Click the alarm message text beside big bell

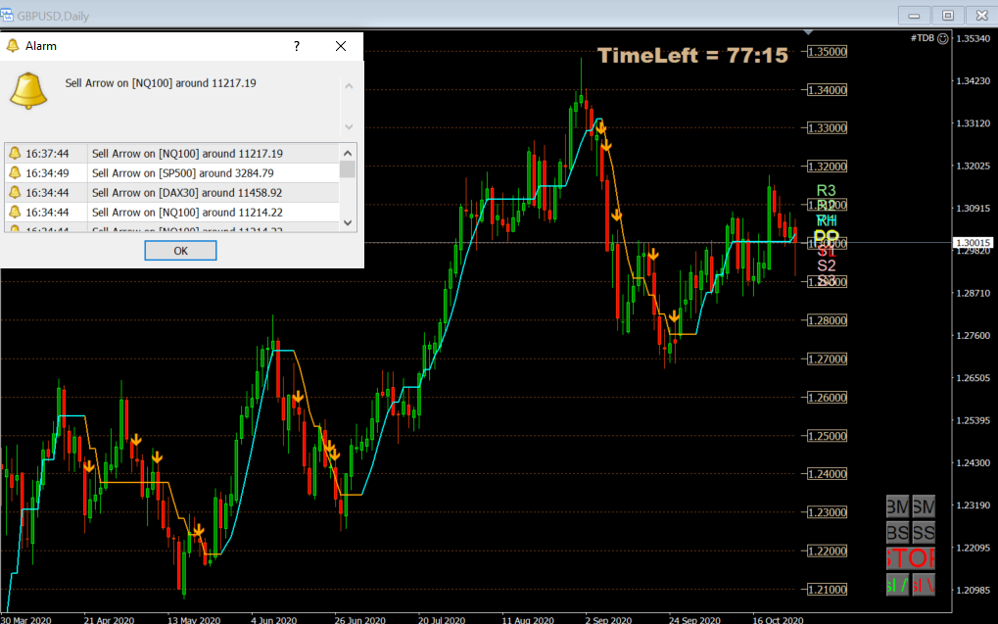(x=161, y=82)
